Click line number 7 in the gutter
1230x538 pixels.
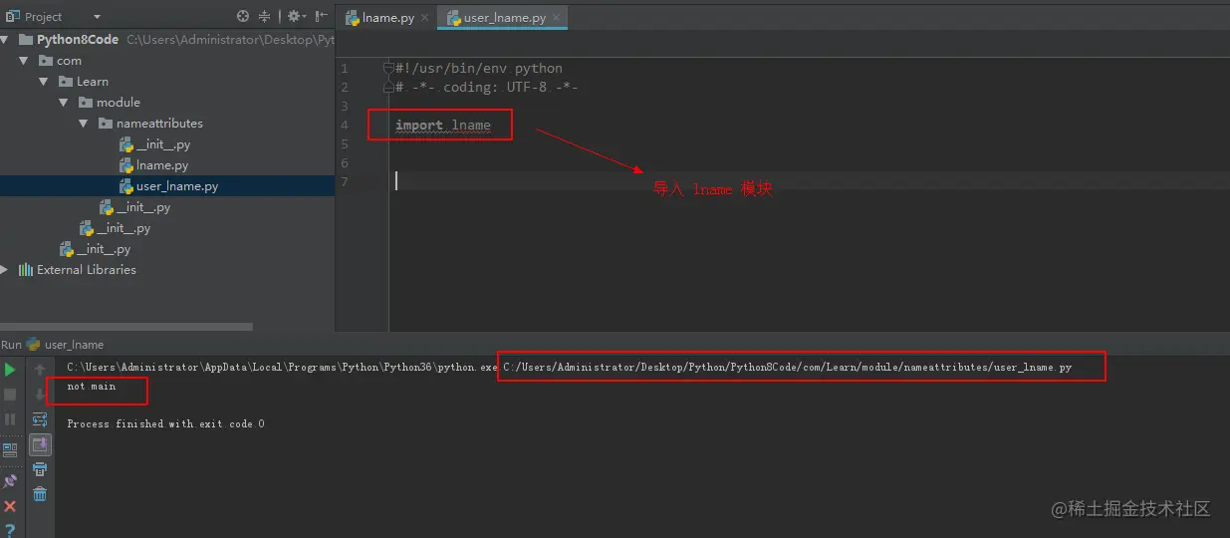point(345,182)
